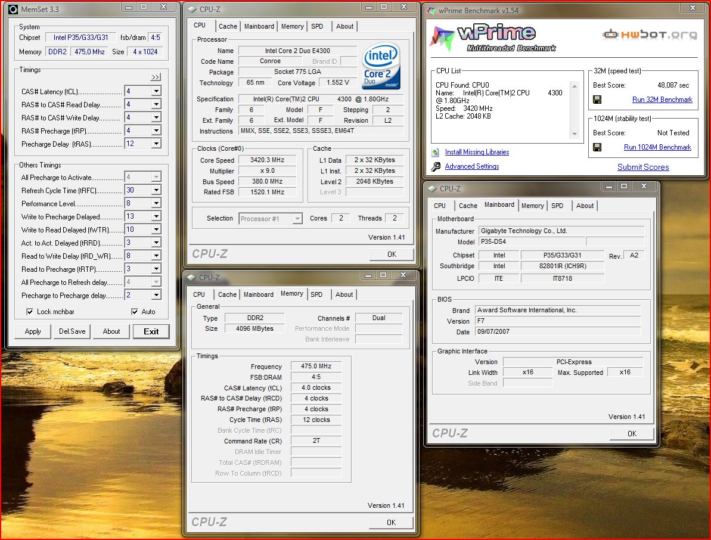Open the Precharge Delay (tRAS) dropdown
The image size is (711, 540).
(x=156, y=144)
